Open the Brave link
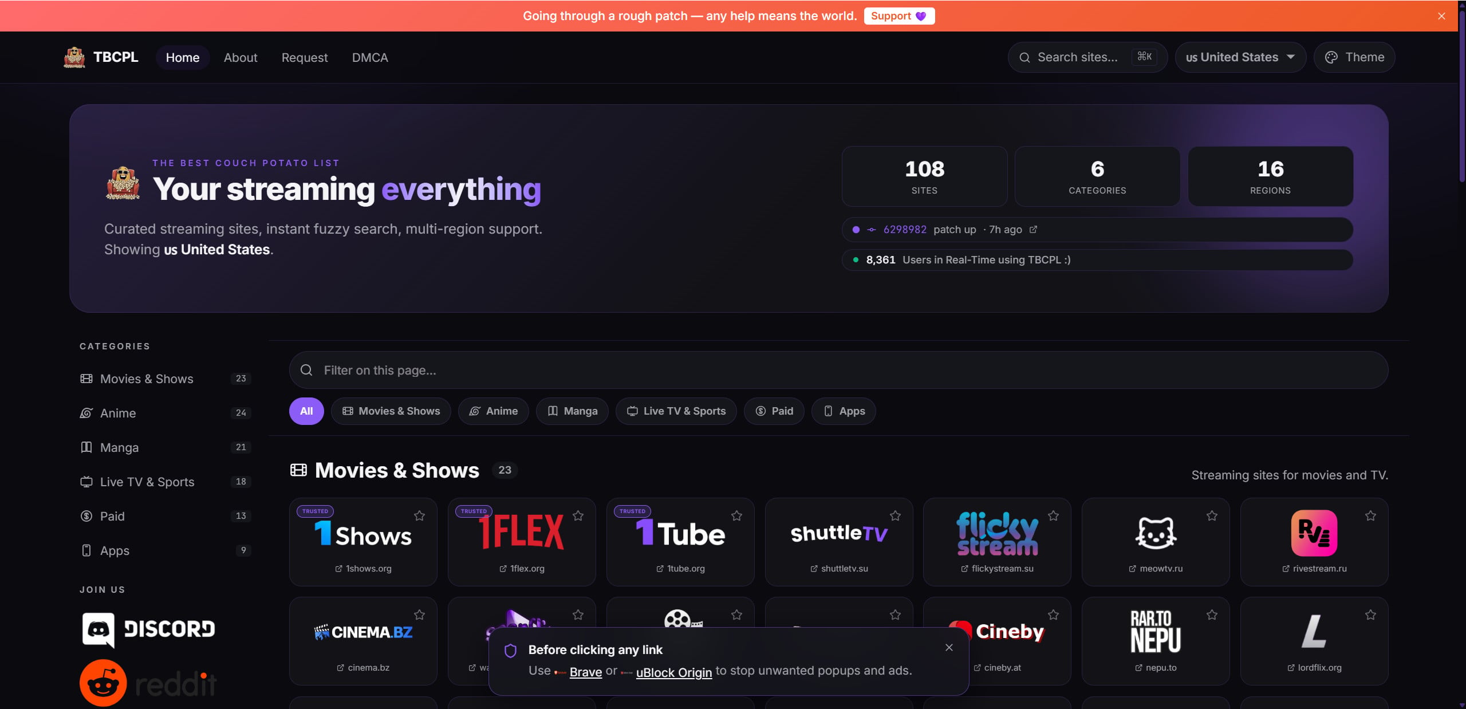This screenshot has height=709, width=1466. (x=585, y=672)
